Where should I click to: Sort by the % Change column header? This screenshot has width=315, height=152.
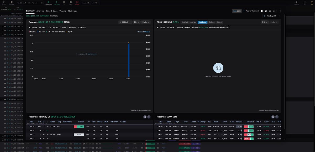[x=202, y=122]
